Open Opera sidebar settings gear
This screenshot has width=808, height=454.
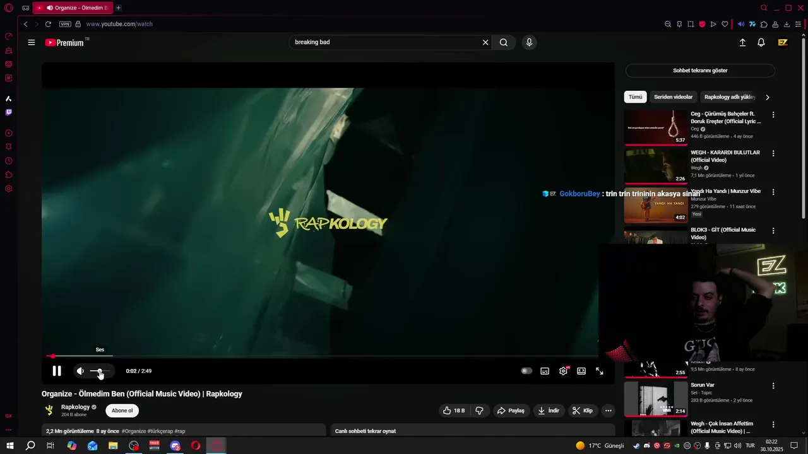[x=9, y=189]
